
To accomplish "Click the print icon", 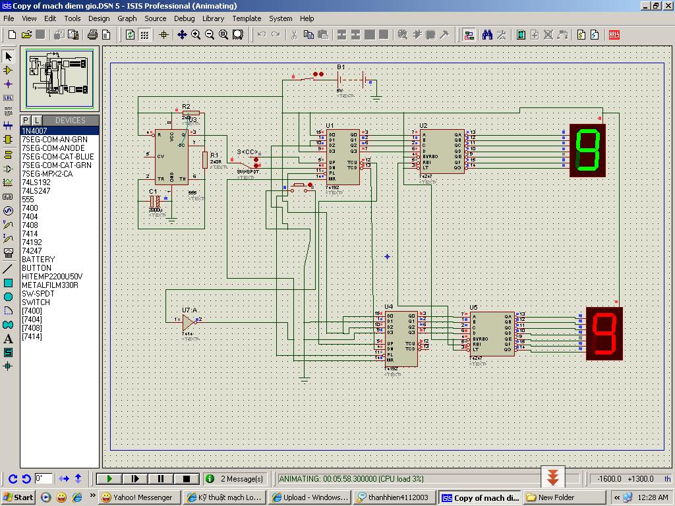I will coord(93,35).
